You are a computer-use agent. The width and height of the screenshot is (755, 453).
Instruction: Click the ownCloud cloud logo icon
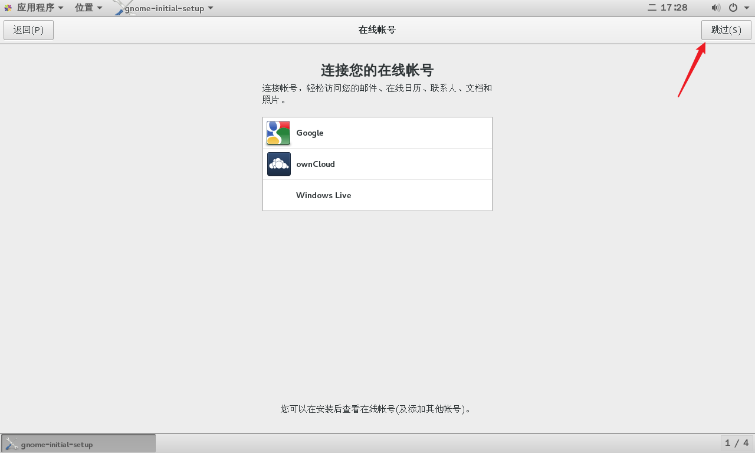tap(278, 164)
